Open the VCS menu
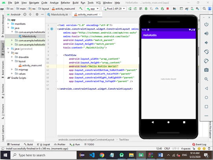 pyautogui.click(x=98, y=3)
